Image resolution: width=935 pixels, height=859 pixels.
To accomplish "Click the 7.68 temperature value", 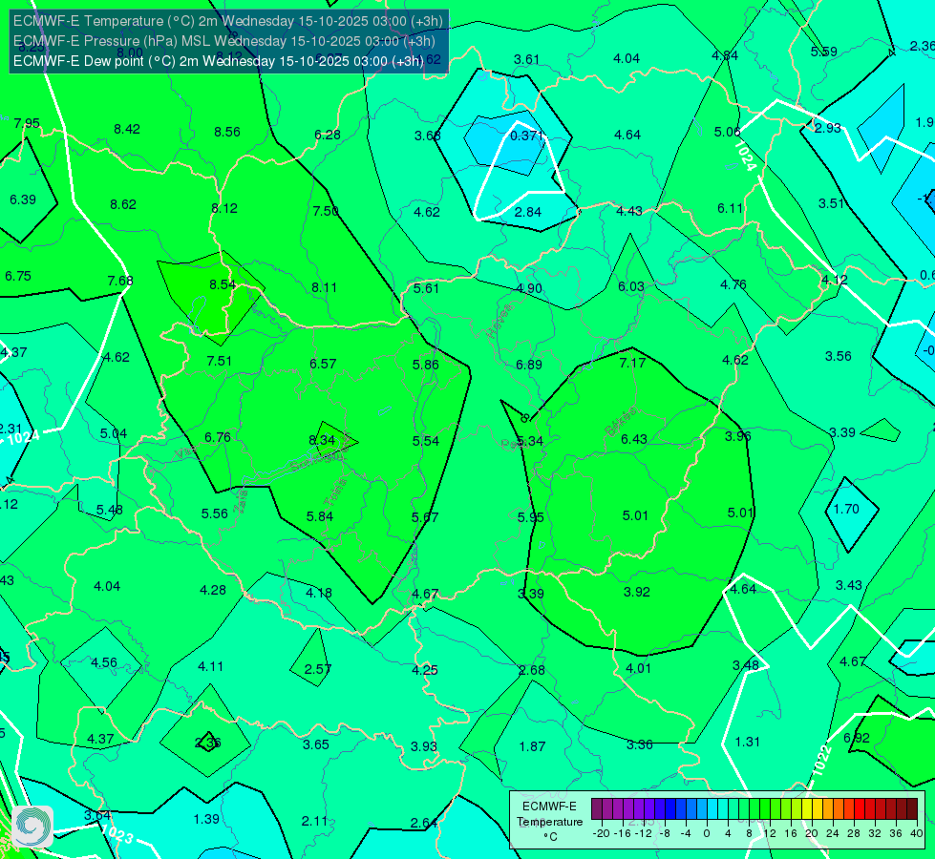I will click(119, 281).
